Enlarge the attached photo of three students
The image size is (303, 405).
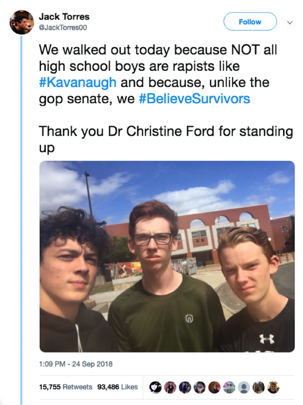[167, 257]
